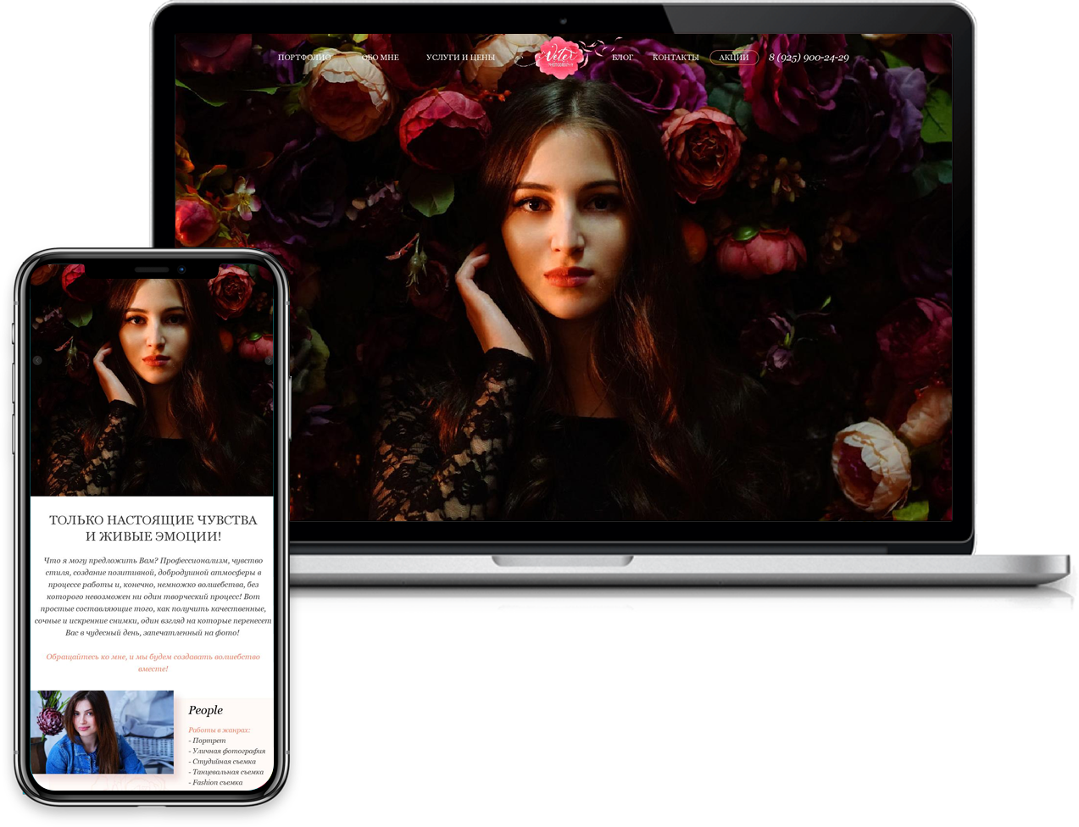Click the '- Танцевальная съемка' list item
1079x827 pixels.
coord(225,772)
